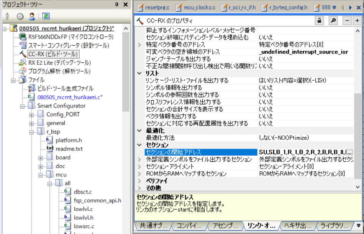Select the R5F566NDDxFP microcontroller node
The image size is (364, 234).
71,37
